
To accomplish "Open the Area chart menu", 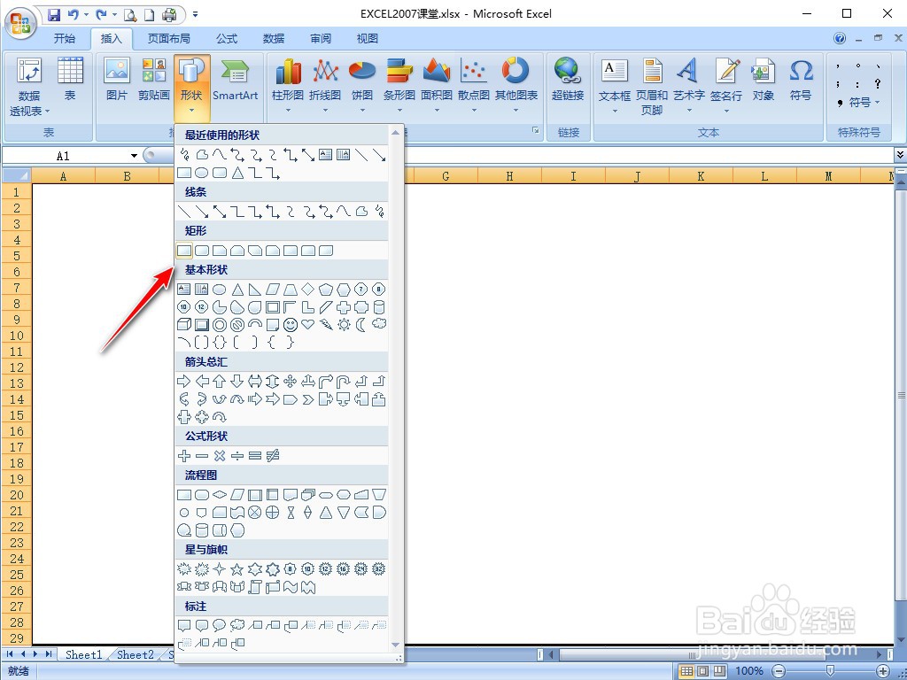I will tap(437, 86).
